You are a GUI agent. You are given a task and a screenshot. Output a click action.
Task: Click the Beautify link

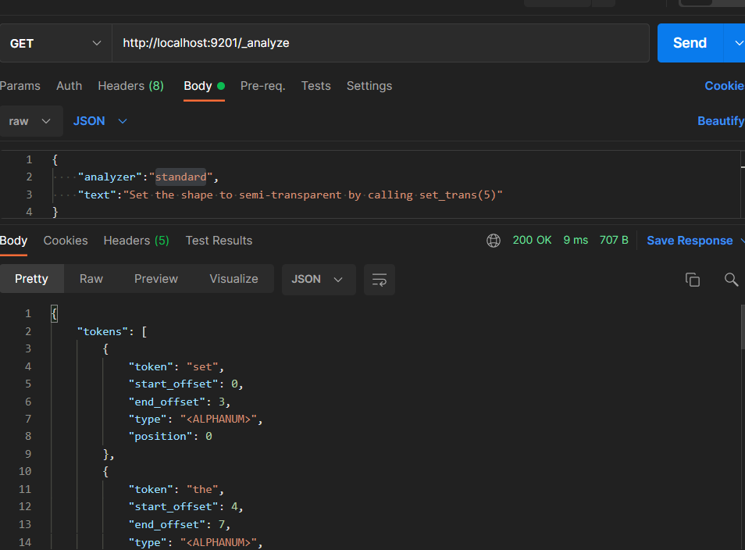pos(720,121)
